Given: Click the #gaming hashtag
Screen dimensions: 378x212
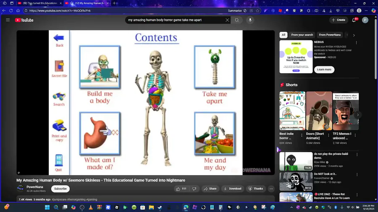Looking at the screenshot, I should (92, 199).
